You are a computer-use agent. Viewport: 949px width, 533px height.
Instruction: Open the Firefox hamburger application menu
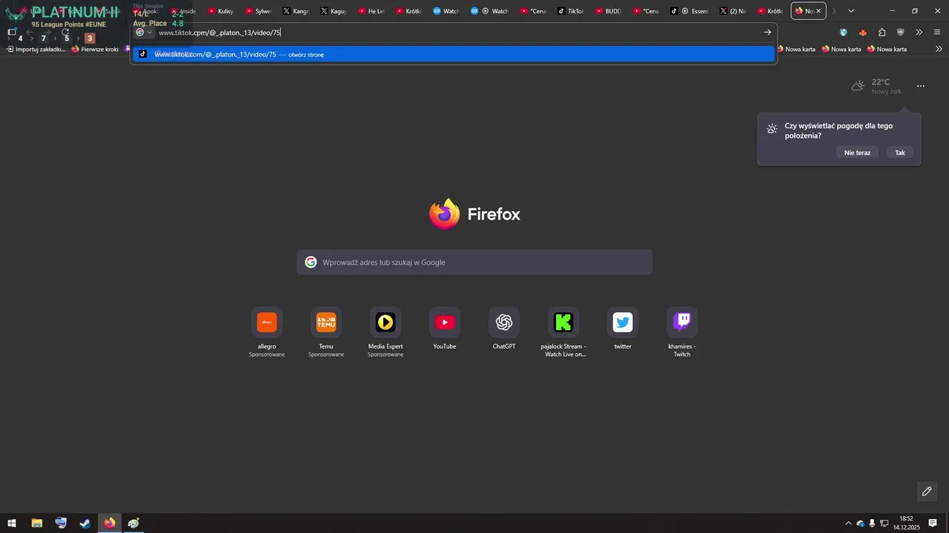coord(937,32)
